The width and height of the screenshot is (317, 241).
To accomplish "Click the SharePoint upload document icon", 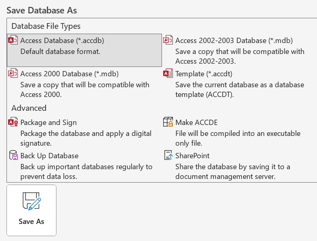I will [x=168, y=155].
